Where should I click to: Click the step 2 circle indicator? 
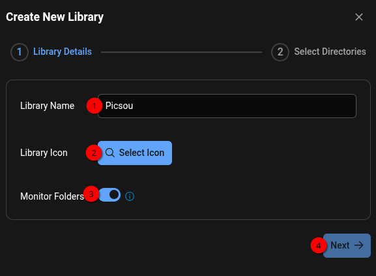pyautogui.click(x=280, y=52)
